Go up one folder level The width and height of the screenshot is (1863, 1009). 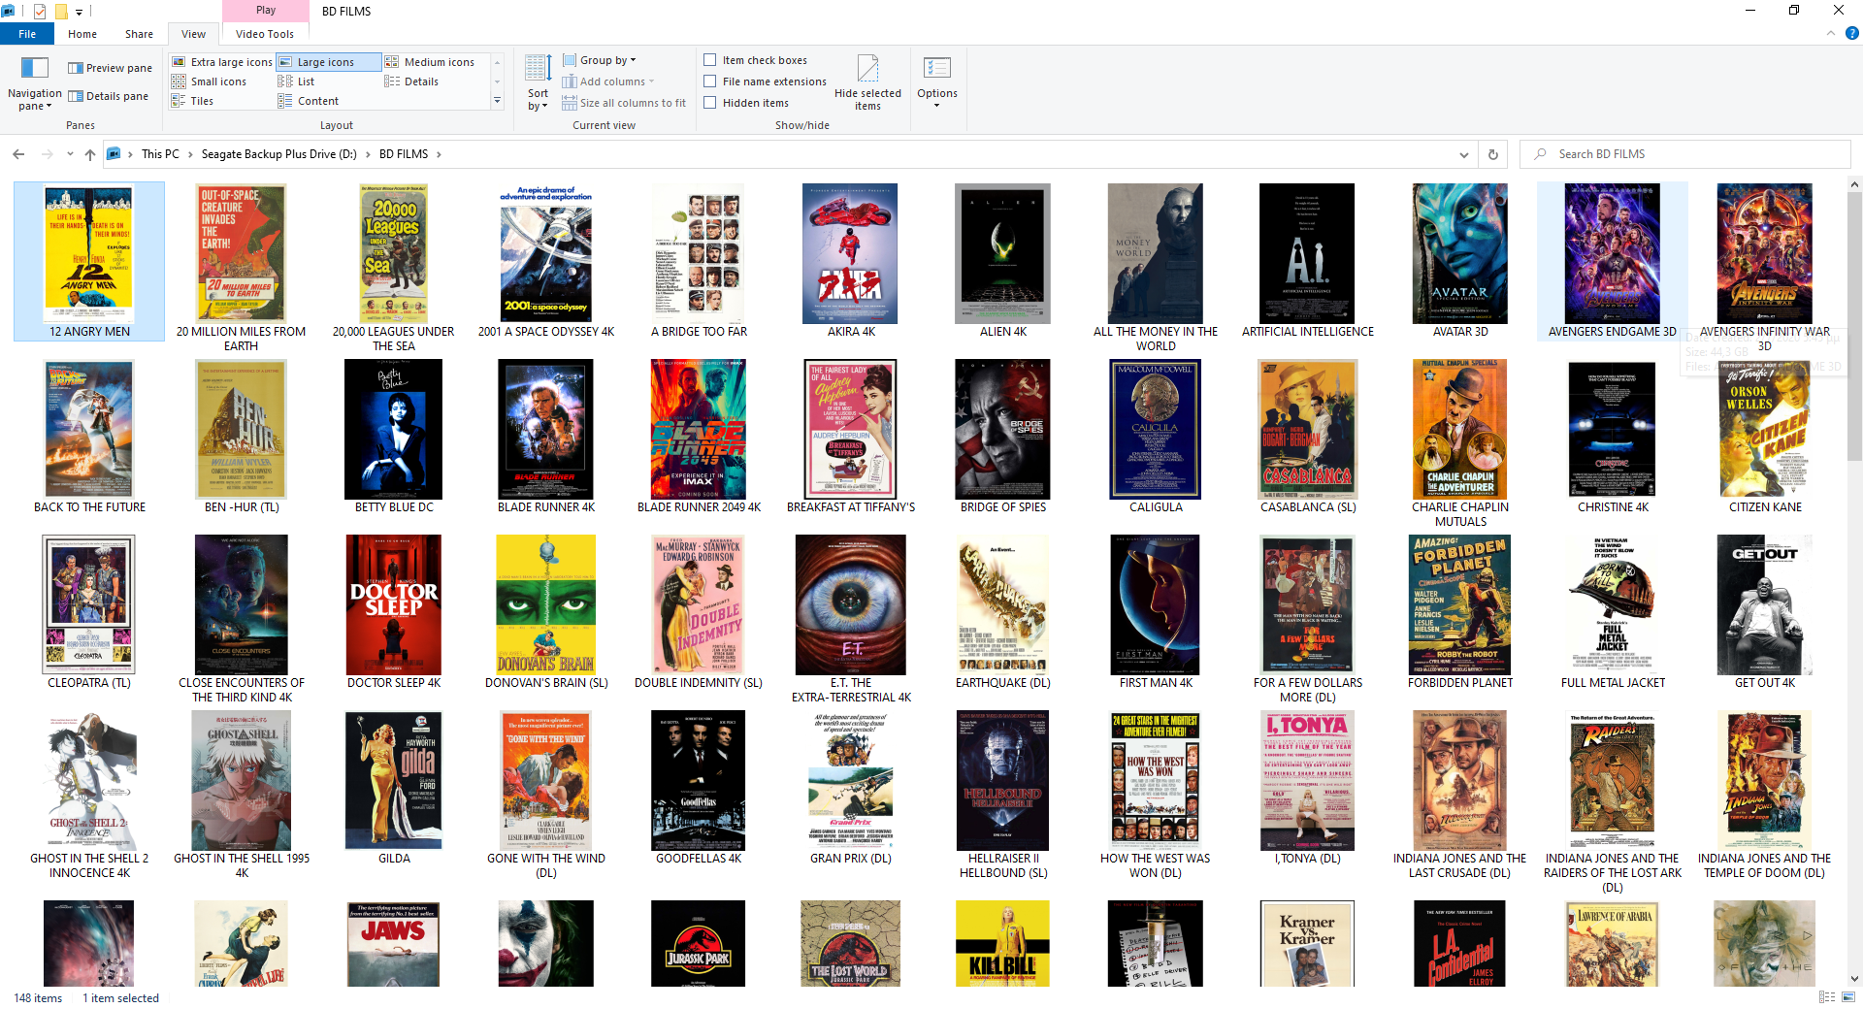pos(90,154)
